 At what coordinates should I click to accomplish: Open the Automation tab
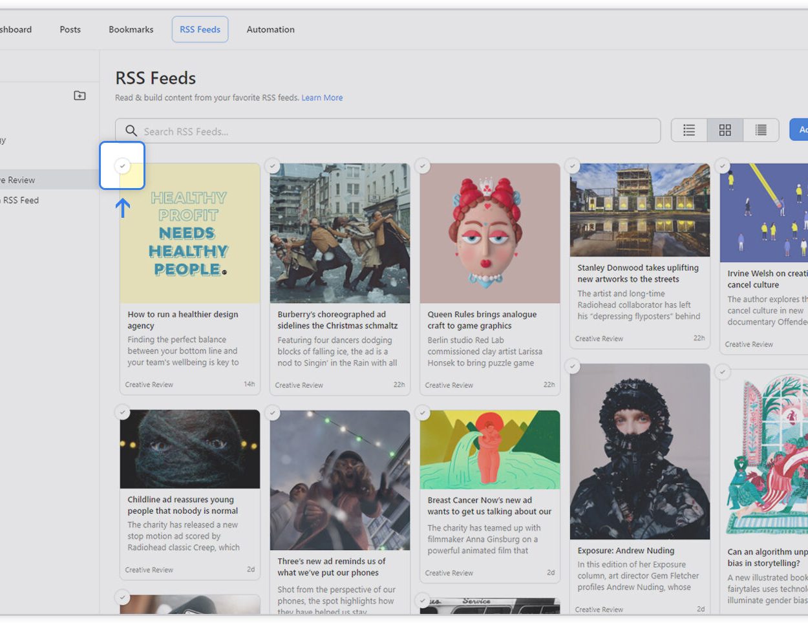(270, 29)
